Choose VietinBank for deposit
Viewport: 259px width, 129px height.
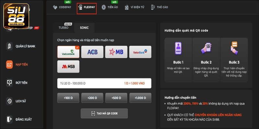[x=140, y=52]
